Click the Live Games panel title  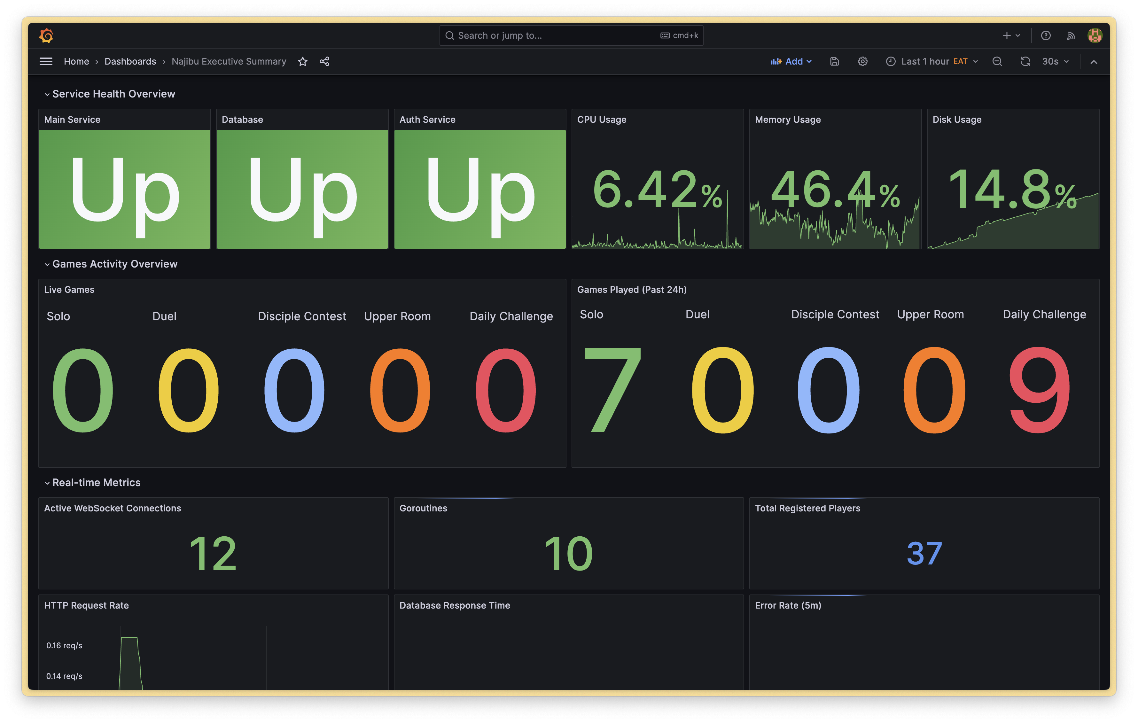pyautogui.click(x=69, y=290)
